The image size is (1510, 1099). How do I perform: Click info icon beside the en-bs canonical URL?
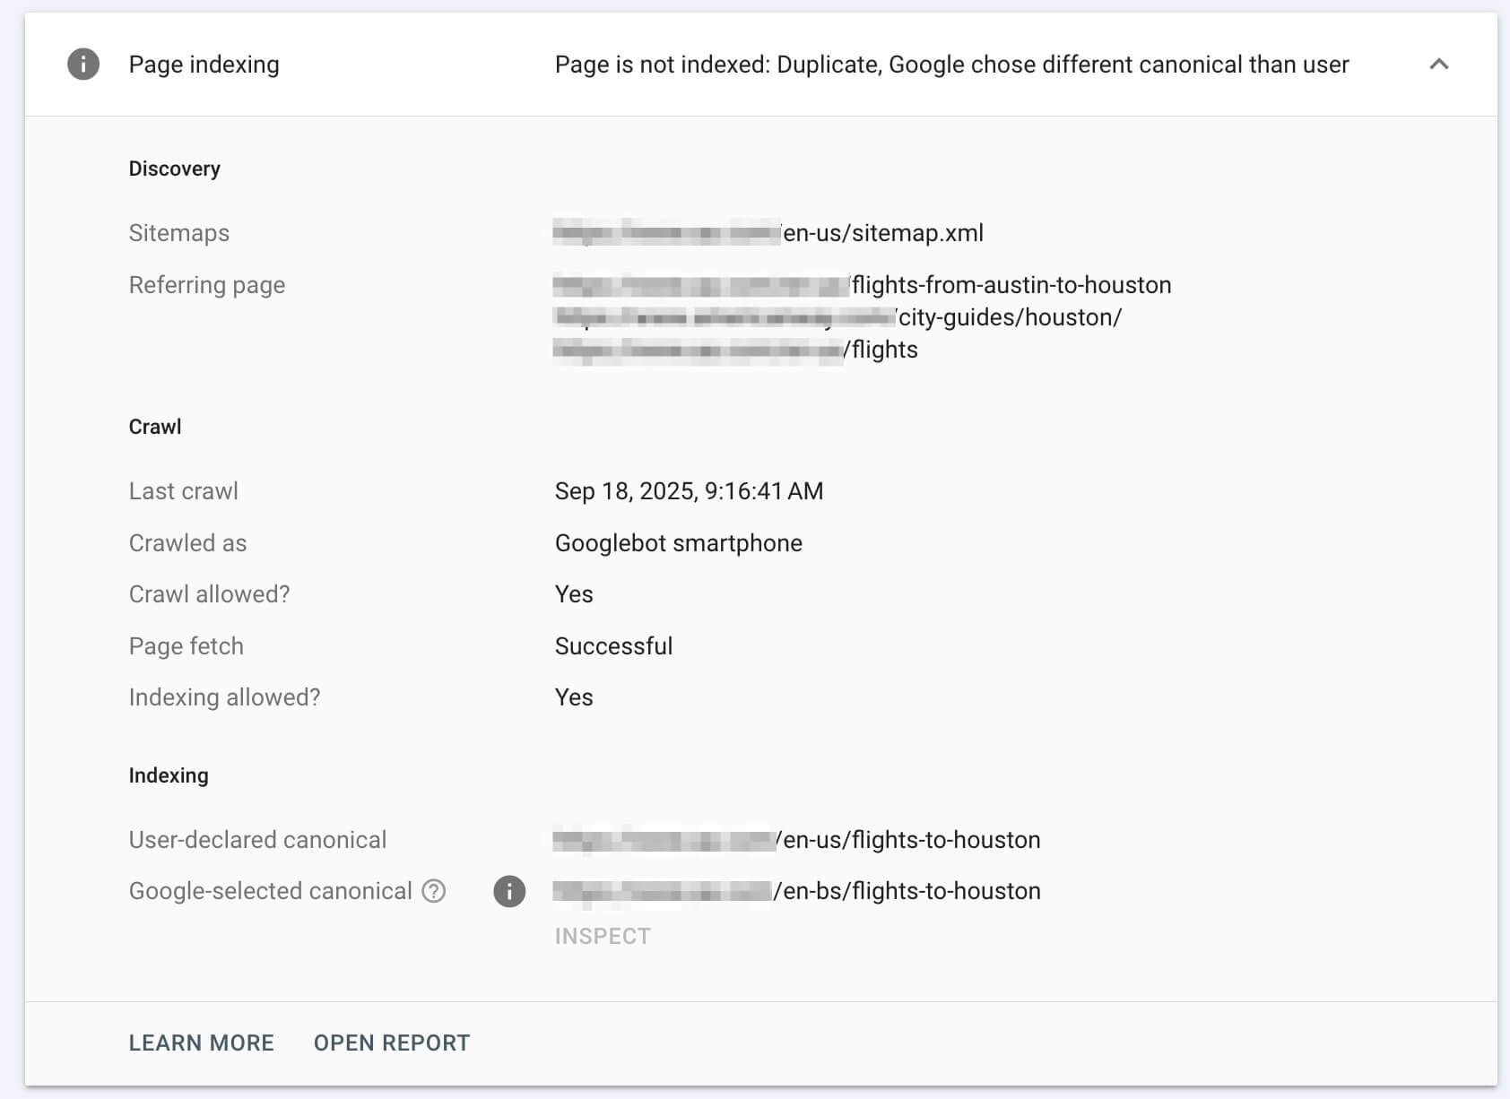(509, 891)
